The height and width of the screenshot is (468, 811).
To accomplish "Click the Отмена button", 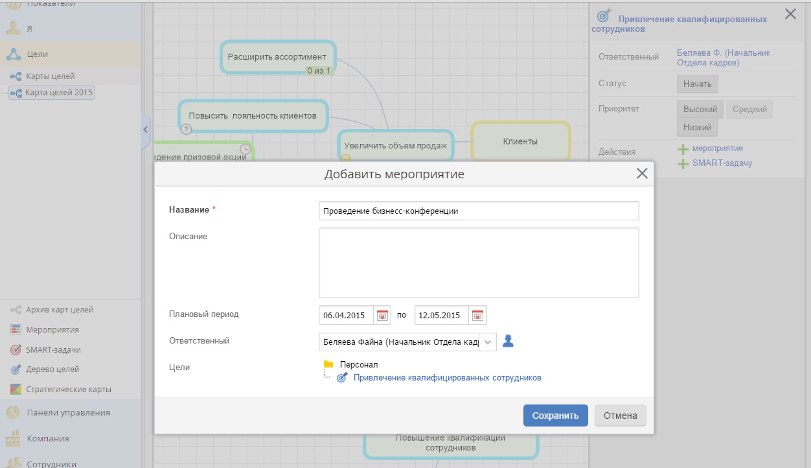I will point(620,415).
